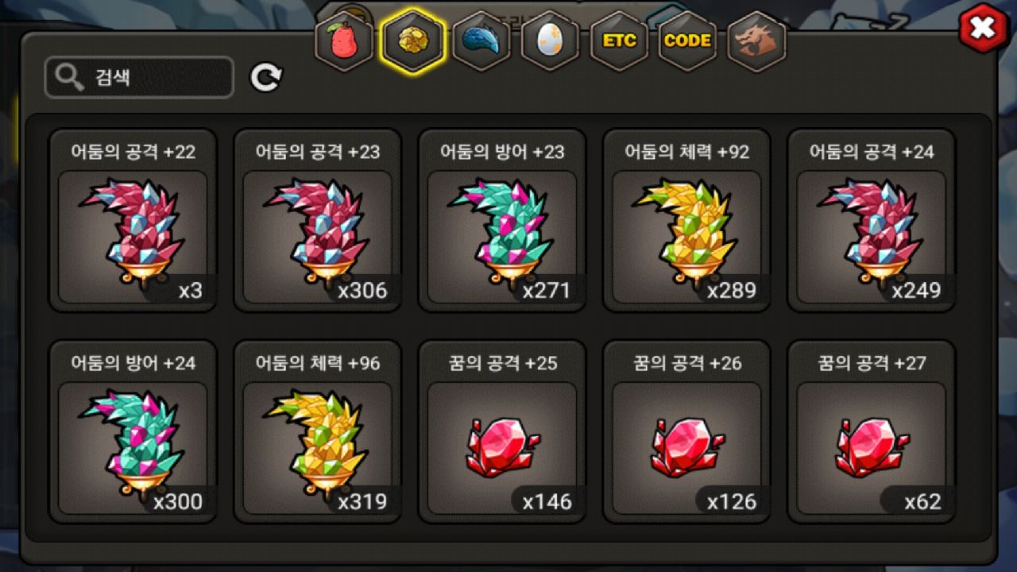This screenshot has height=572, width=1017.
Task: Select the 꿈의 공격 +25 red gem
Action: pos(502,431)
